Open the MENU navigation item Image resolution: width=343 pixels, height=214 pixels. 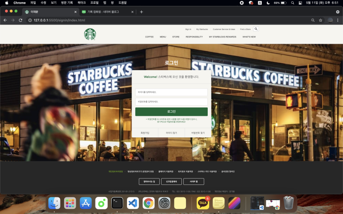coord(163,37)
